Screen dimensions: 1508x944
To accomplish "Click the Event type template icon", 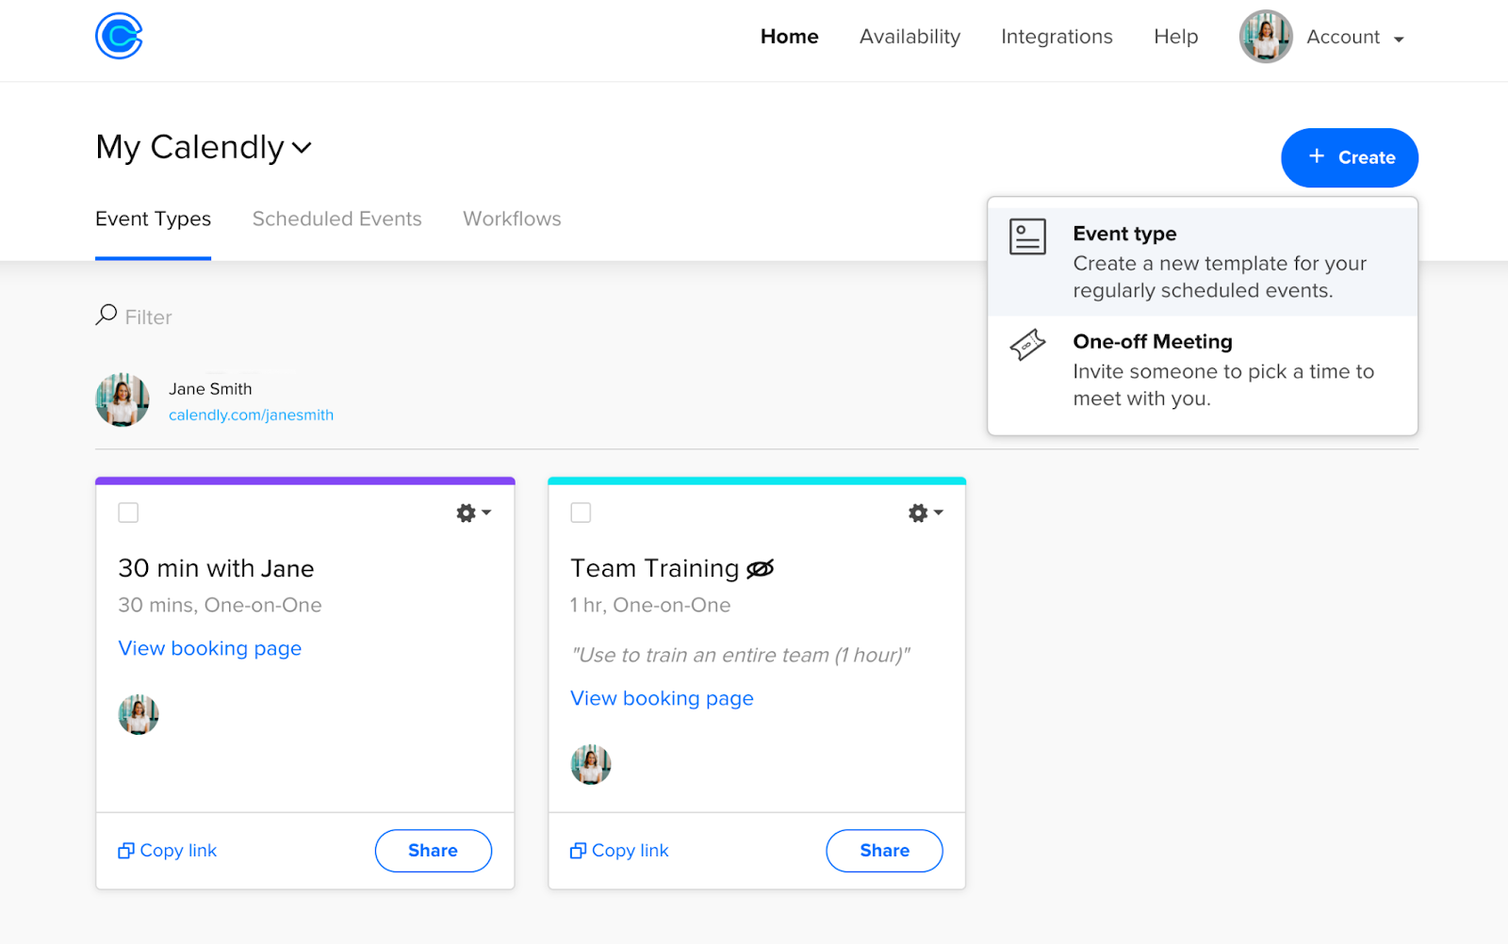I will pyautogui.click(x=1027, y=236).
